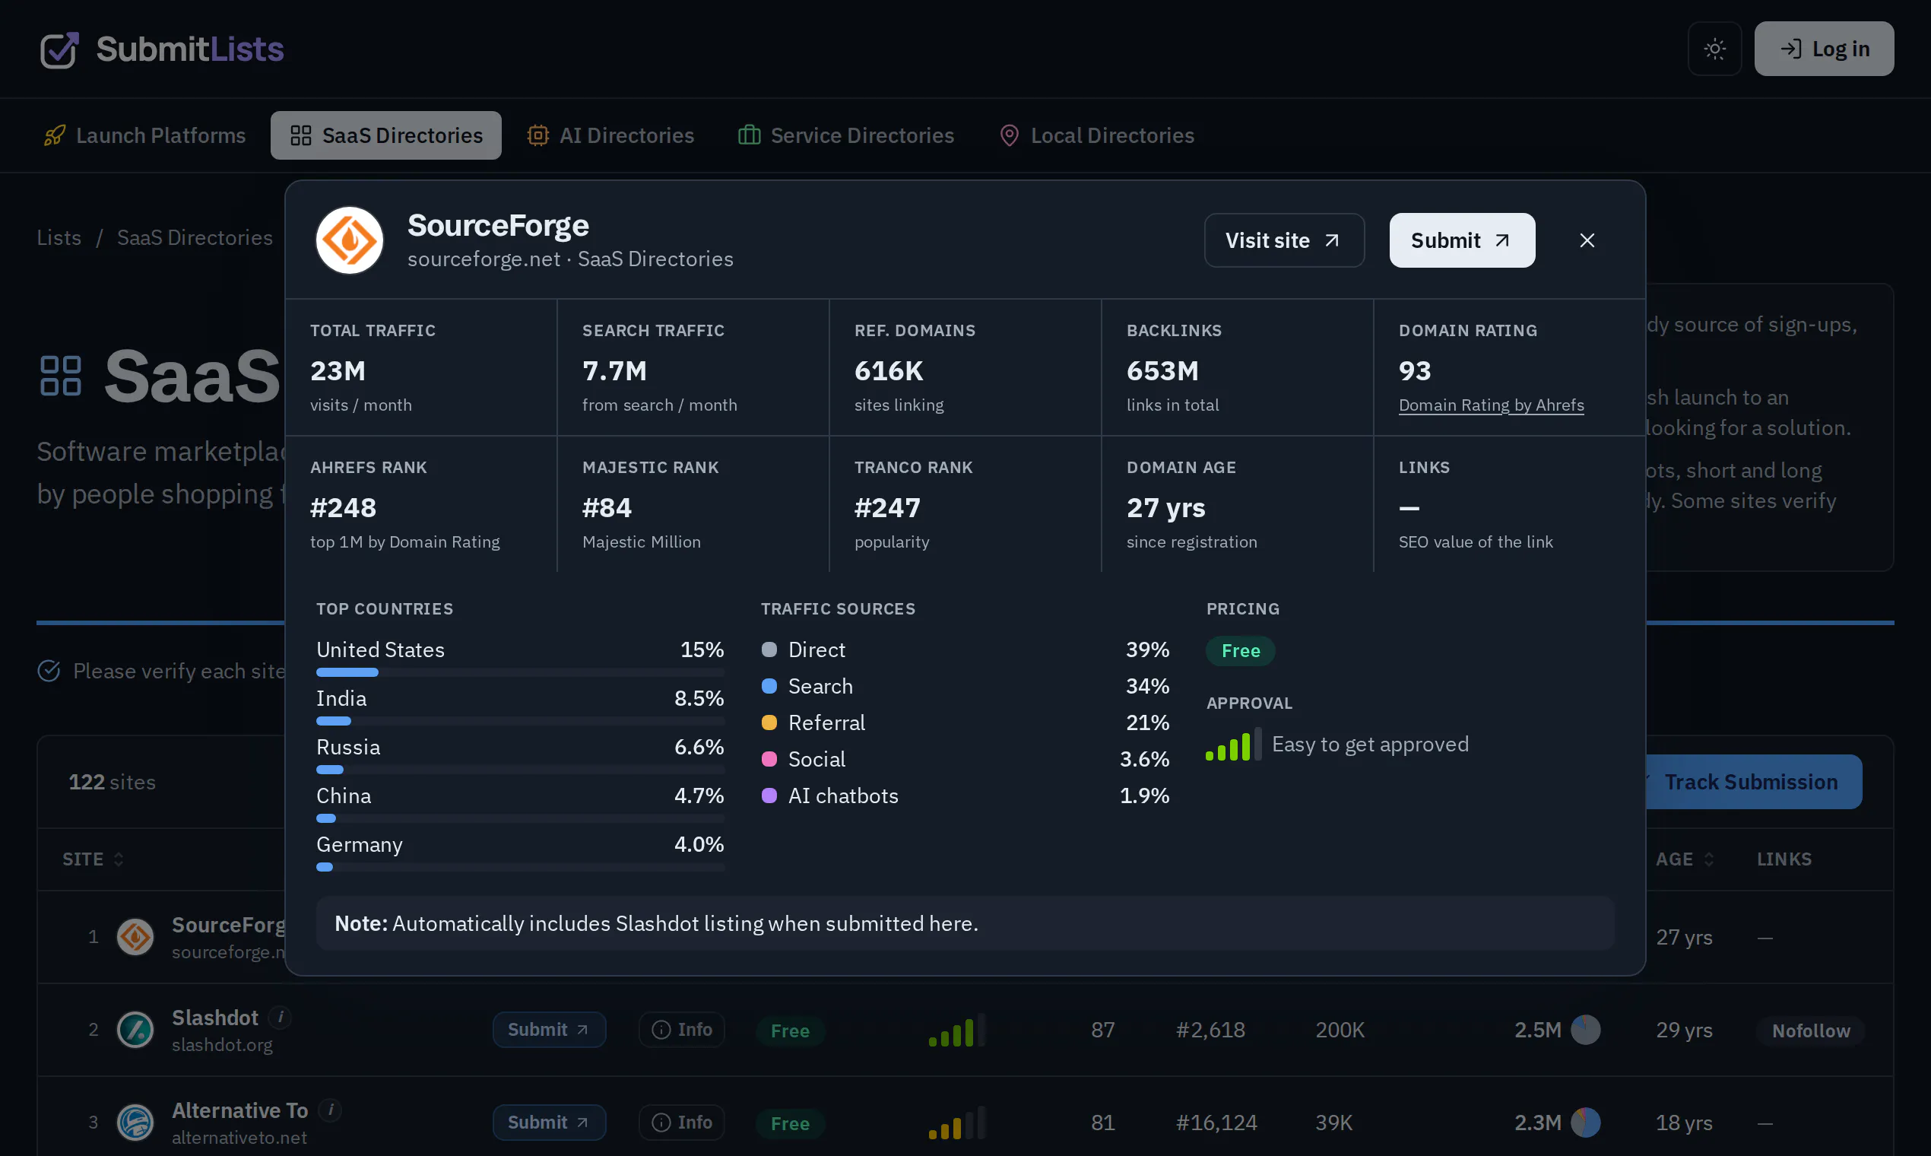Open the SourceForge logo in the dialog header
The width and height of the screenshot is (1931, 1156).
[349, 240]
